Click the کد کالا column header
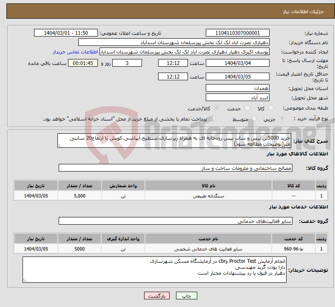The image size is (335, 307). click(294, 186)
